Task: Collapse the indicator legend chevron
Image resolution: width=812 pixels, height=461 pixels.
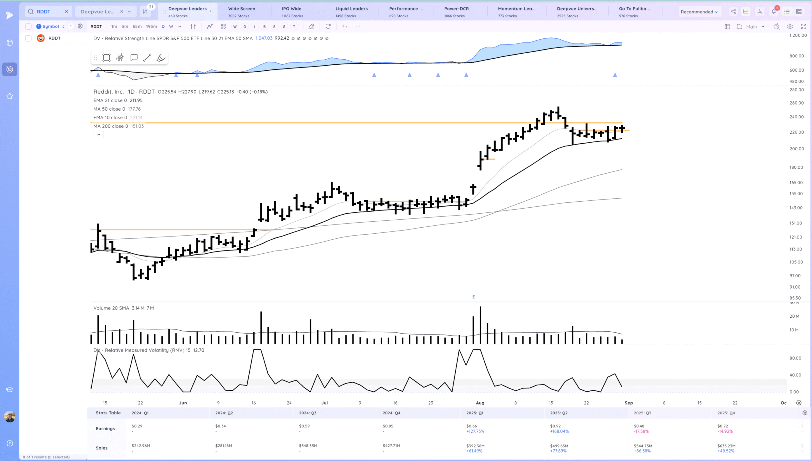Action: [x=99, y=135]
